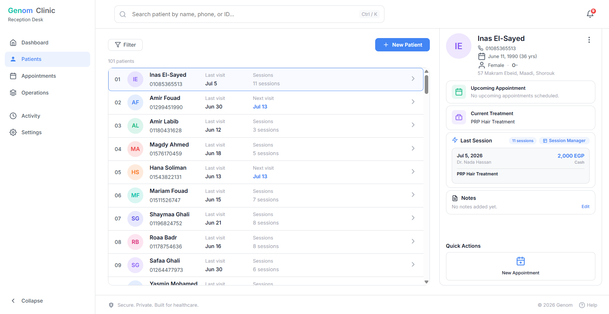Expand the Hana Soliman row chevron
Screen dimensions: 609x314
point(413,172)
